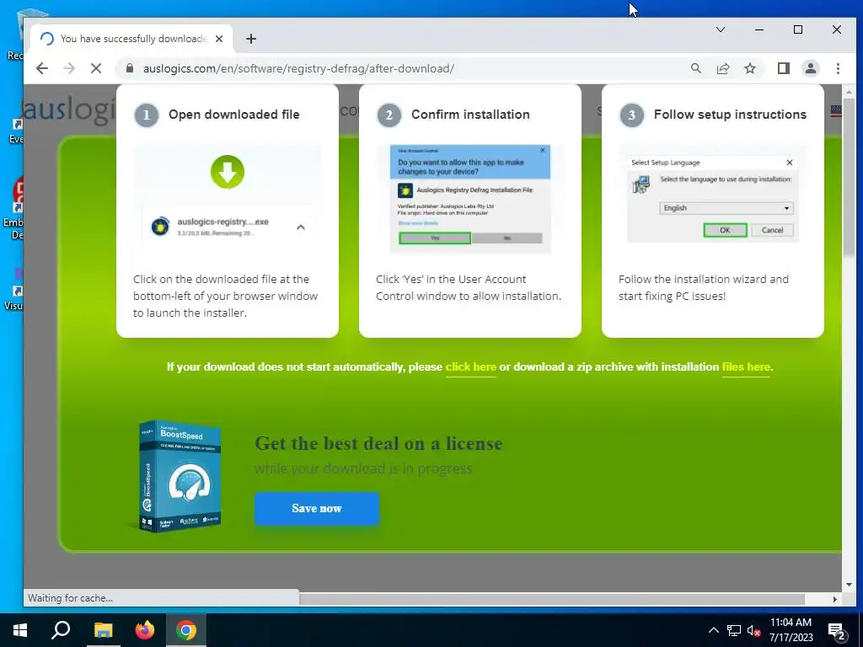Click the 'click here' download link

tap(470, 367)
